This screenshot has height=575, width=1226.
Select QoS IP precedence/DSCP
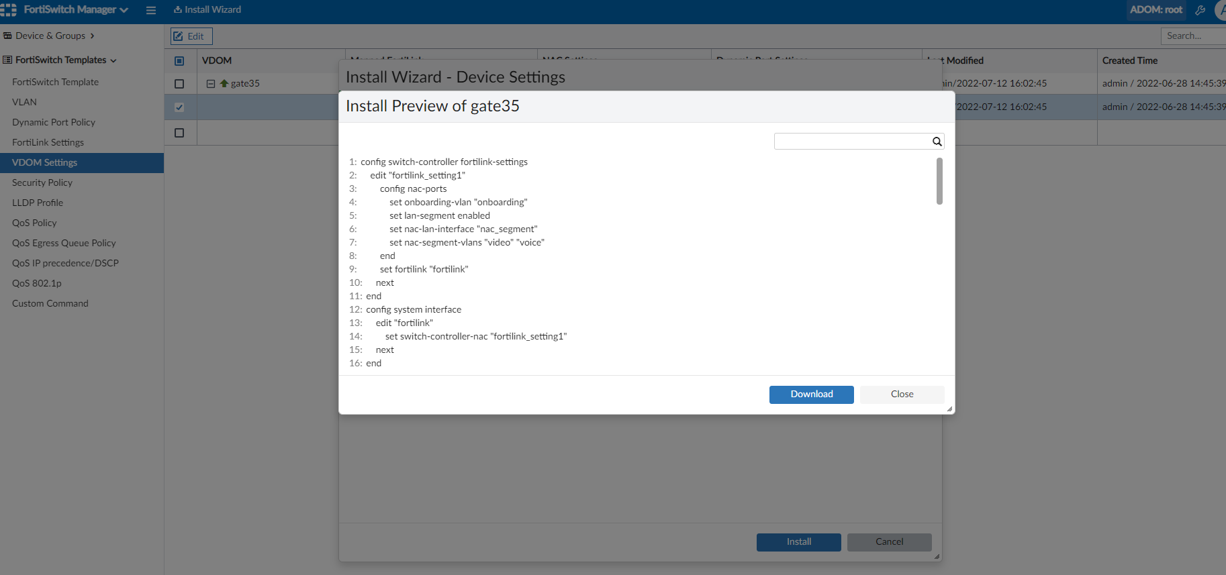[x=65, y=263]
